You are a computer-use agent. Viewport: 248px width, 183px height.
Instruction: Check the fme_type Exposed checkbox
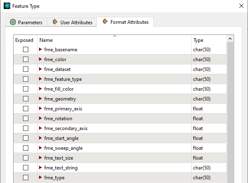(25, 178)
